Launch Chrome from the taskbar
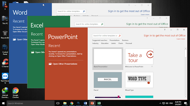This screenshot has height=106, width=190. coord(72,103)
